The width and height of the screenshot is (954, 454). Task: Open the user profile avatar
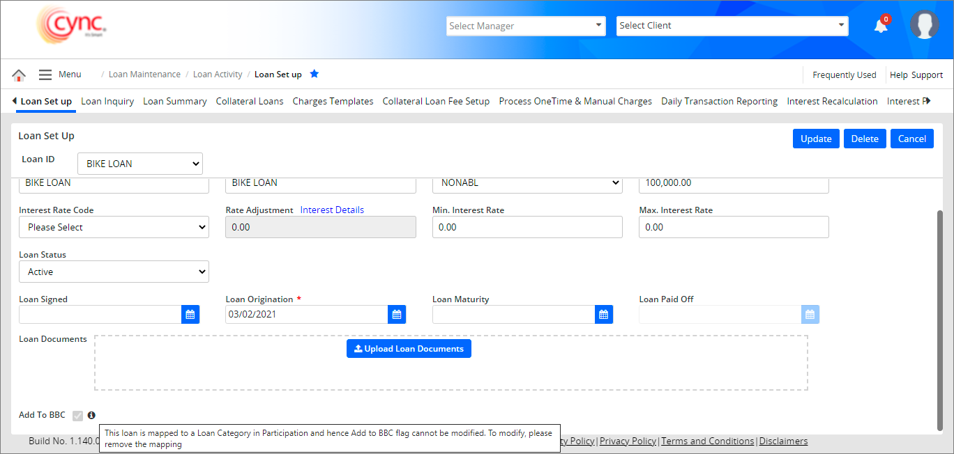click(x=925, y=25)
